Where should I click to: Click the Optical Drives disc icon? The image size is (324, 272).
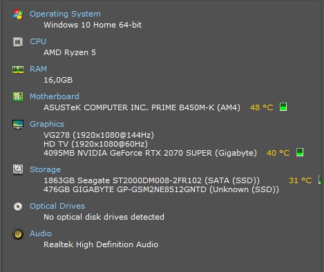point(18,207)
